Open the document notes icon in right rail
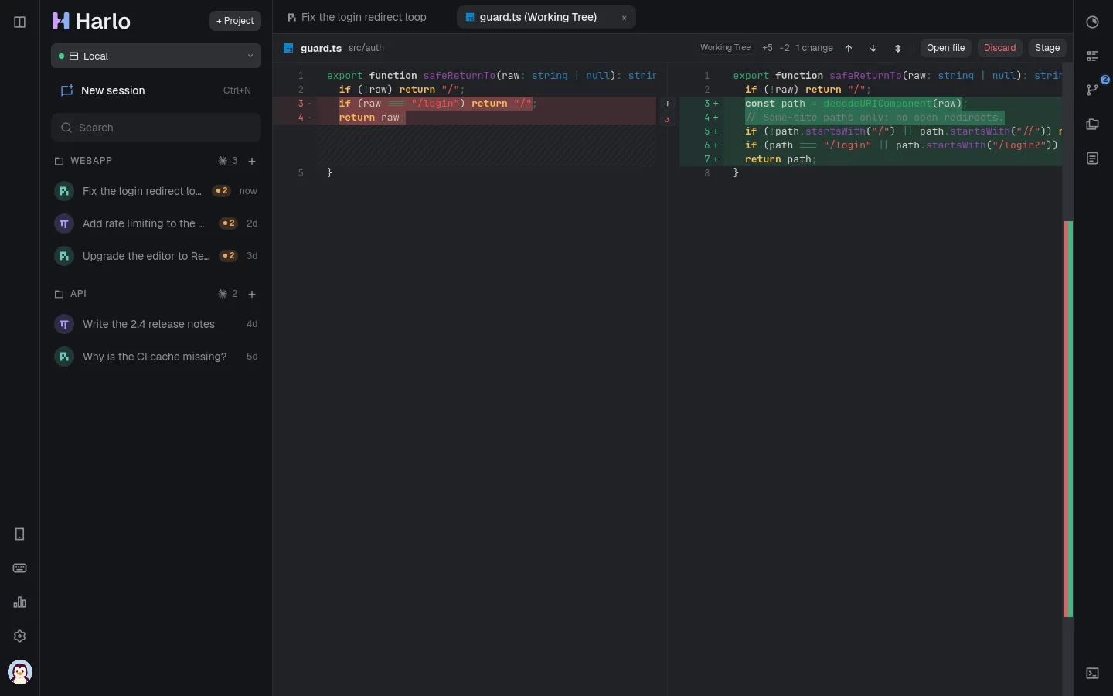The height and width of the screenshot is (696, 1113). tap(1093, 159)
